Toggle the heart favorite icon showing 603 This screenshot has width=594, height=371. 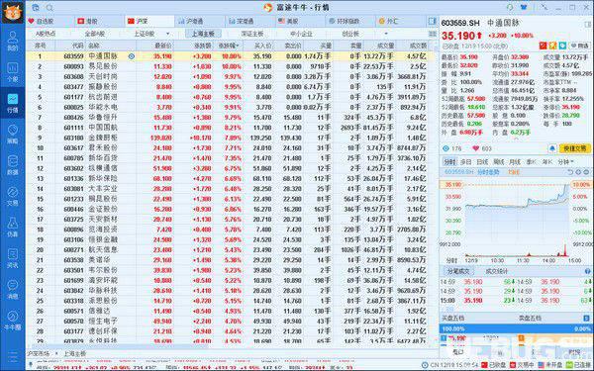pyautogui.click(x=476, y=148)
